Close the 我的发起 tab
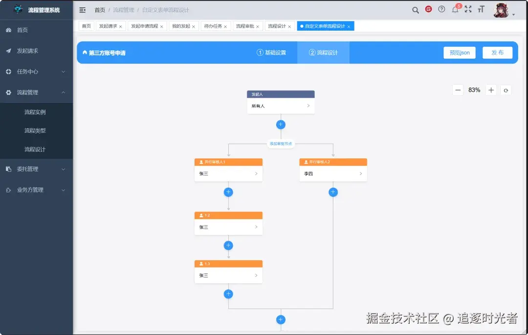528x335 pixels. click(194, 26)
